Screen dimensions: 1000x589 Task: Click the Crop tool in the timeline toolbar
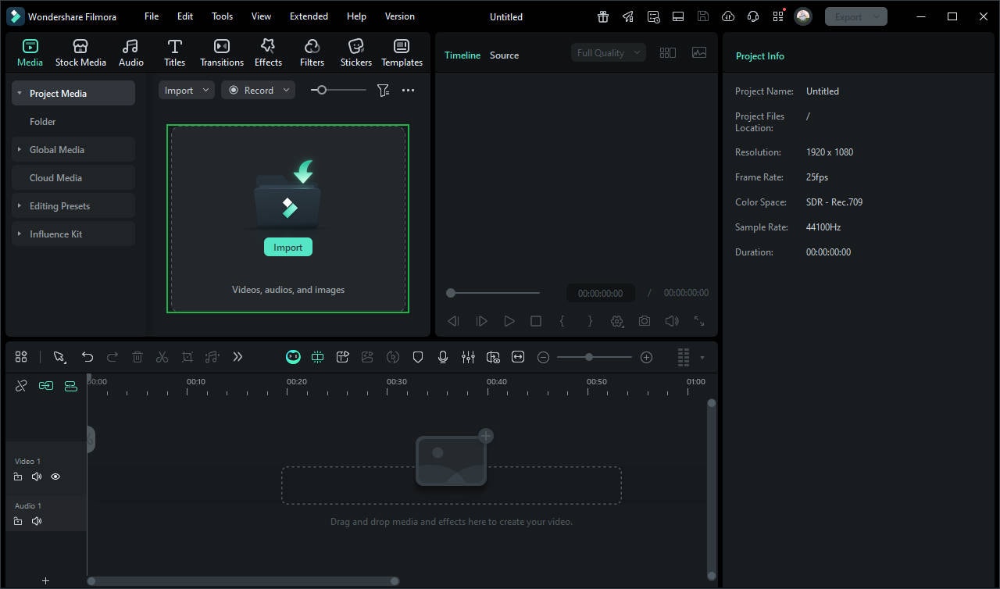click(187, 357)
